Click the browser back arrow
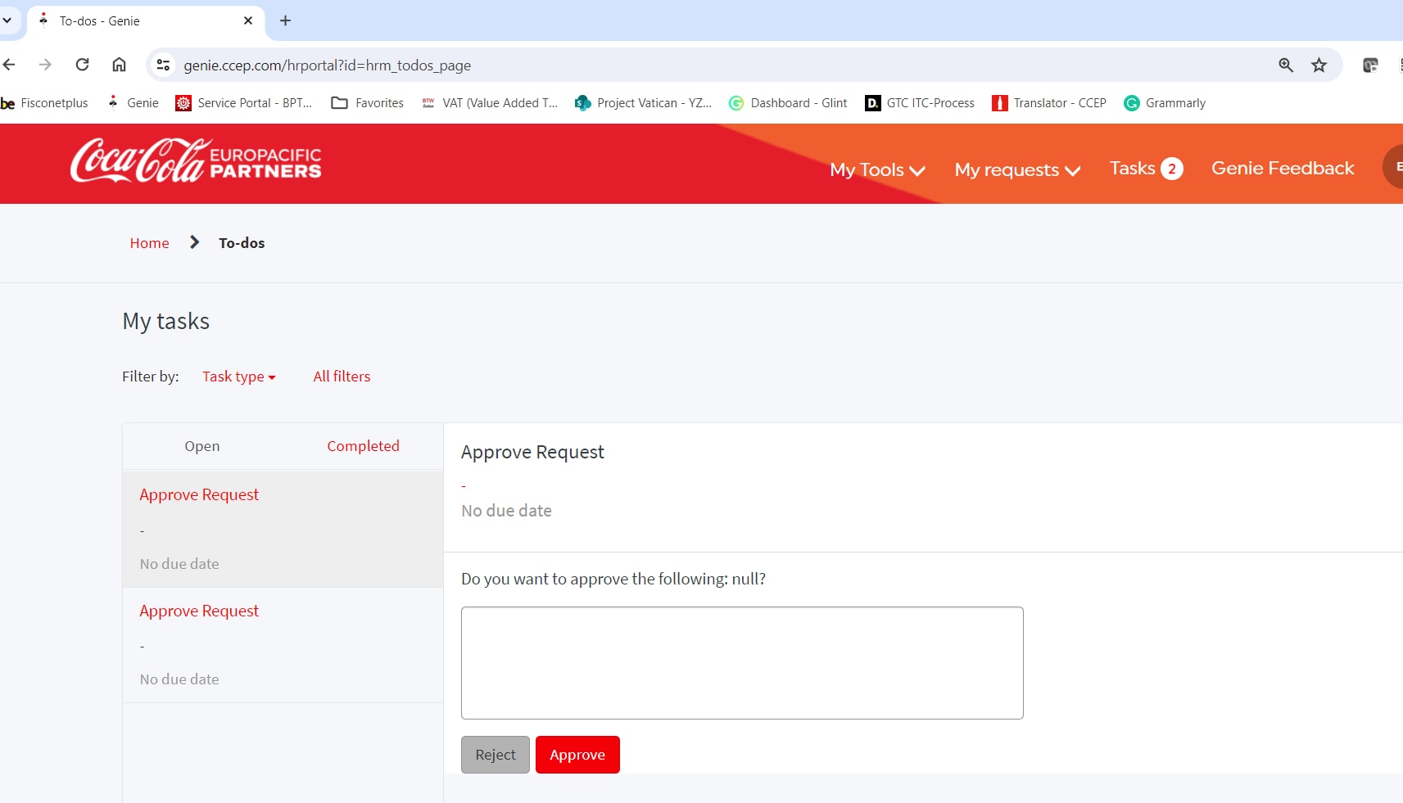 (9, 65)
